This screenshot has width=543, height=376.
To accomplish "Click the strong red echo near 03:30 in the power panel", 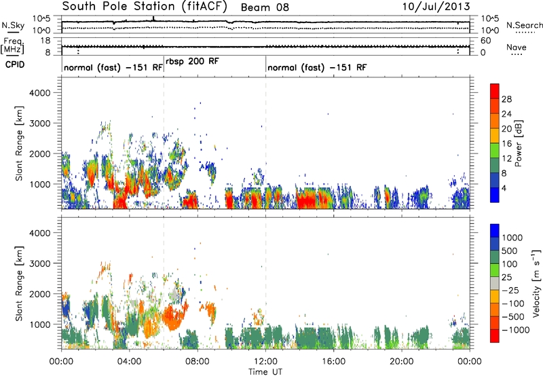I will pos(121,200).
